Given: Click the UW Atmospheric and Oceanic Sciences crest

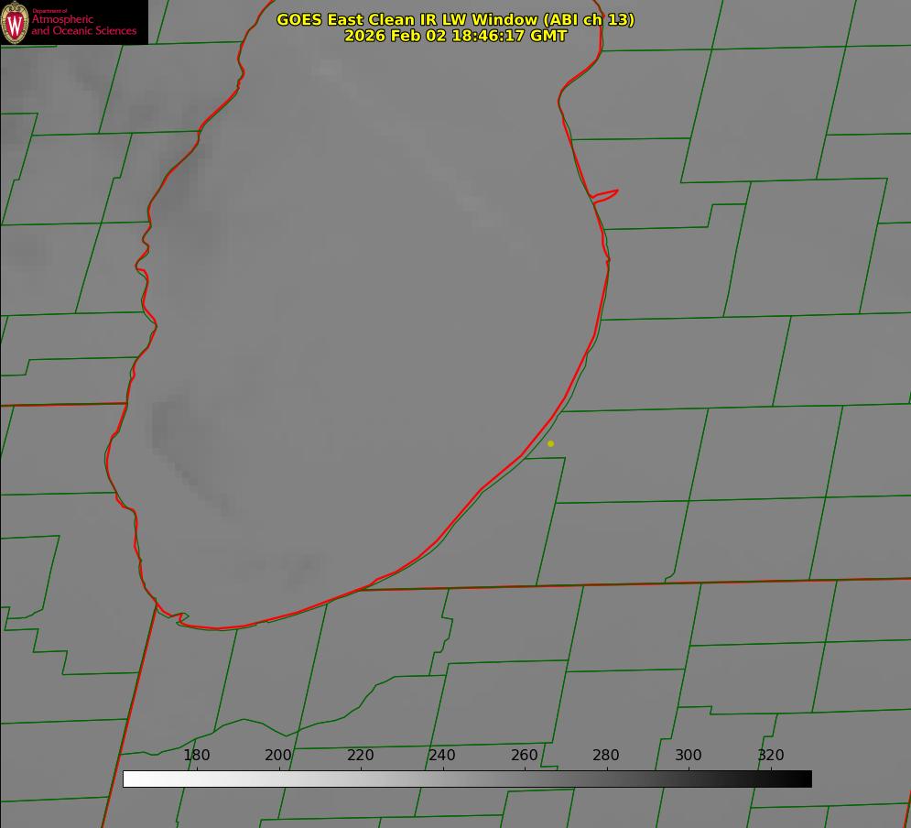Looking at the screenshot, I should (15, 23).
